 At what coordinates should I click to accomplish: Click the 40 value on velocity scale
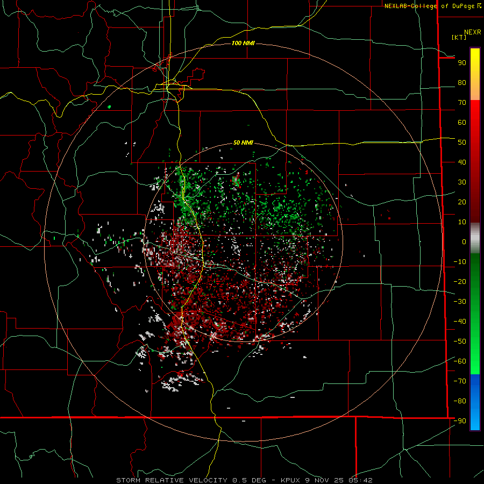tap(462, 162)
